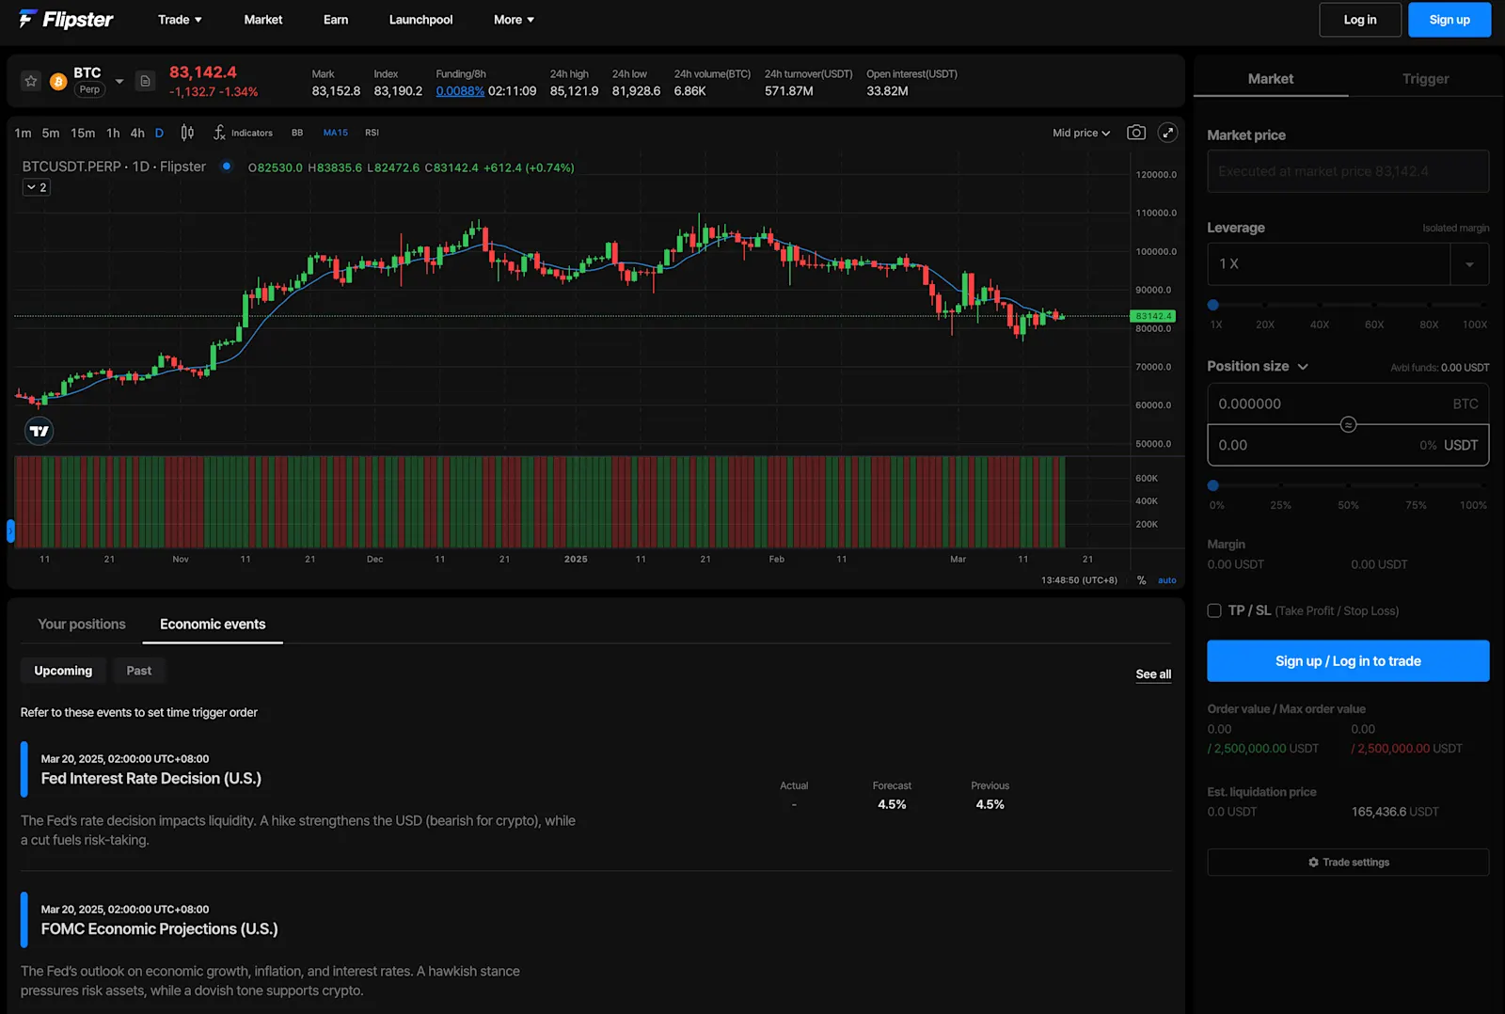Expand the BTC pair selector arrow

coord(119,82)
